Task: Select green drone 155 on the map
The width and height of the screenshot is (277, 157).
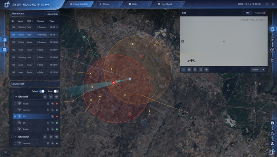Action: pyautogui.click(x=84, y=37)
